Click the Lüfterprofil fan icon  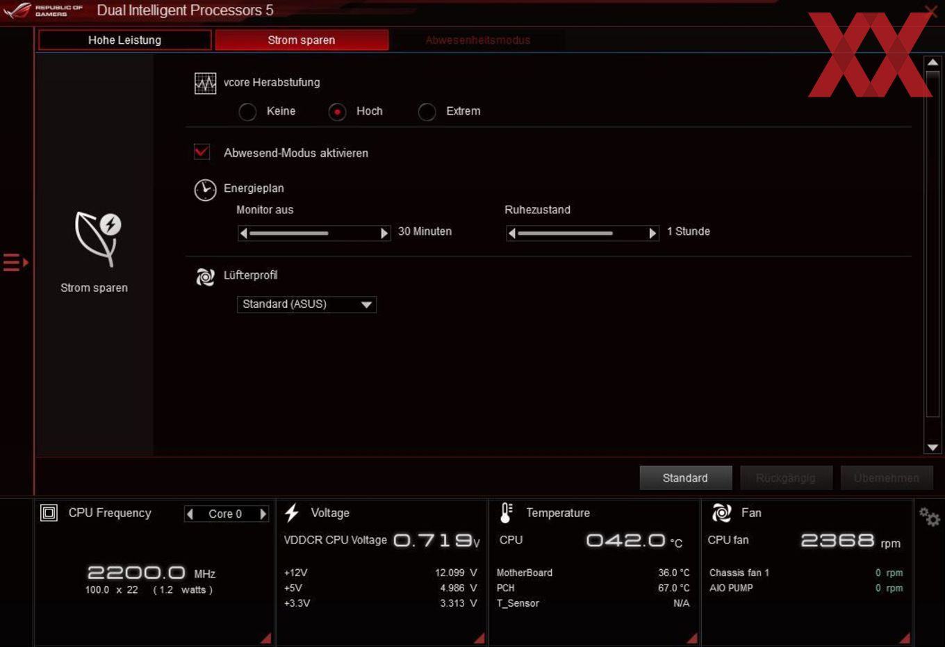click(x=205, y=277)
